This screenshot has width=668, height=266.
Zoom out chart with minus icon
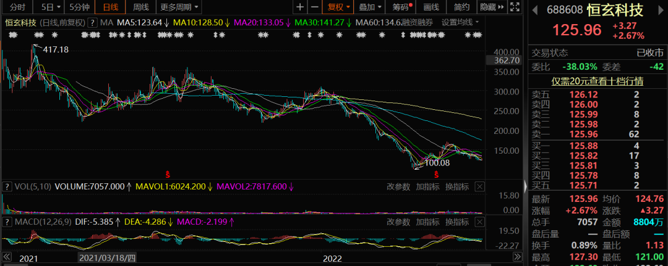[x=314, y=7]
